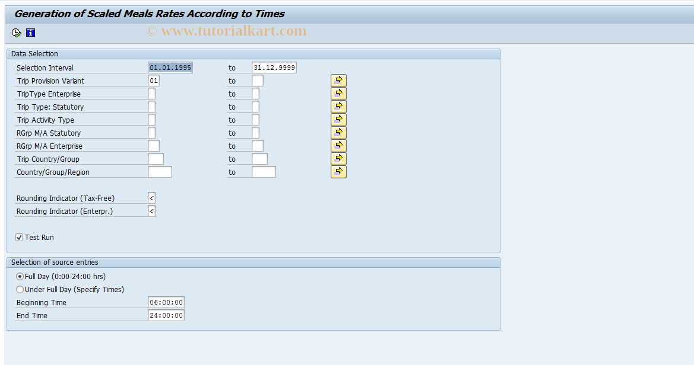Click the Trip Provision Variant from field
This screenshot has width=694, height=365.
(x=154, y=81)
